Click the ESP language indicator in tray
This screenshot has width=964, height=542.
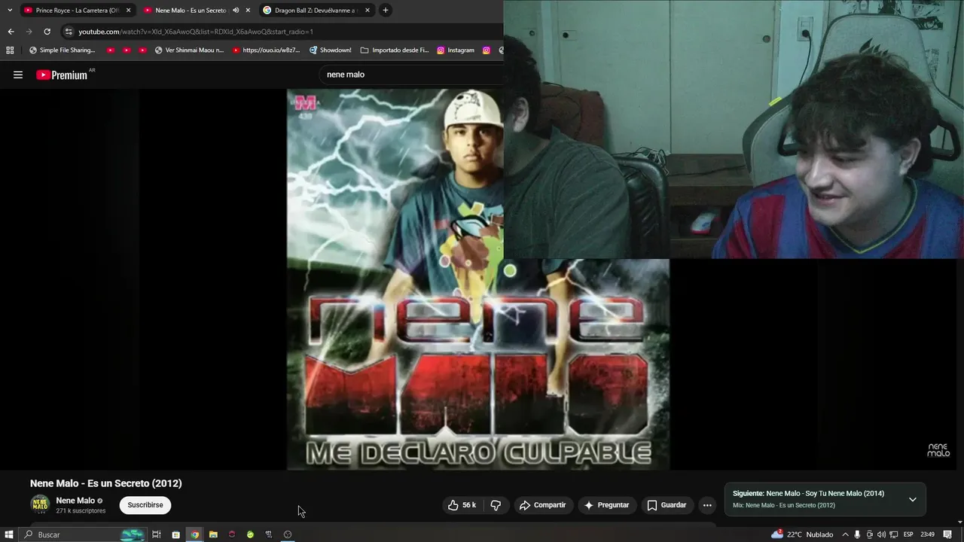coord(908,534)
